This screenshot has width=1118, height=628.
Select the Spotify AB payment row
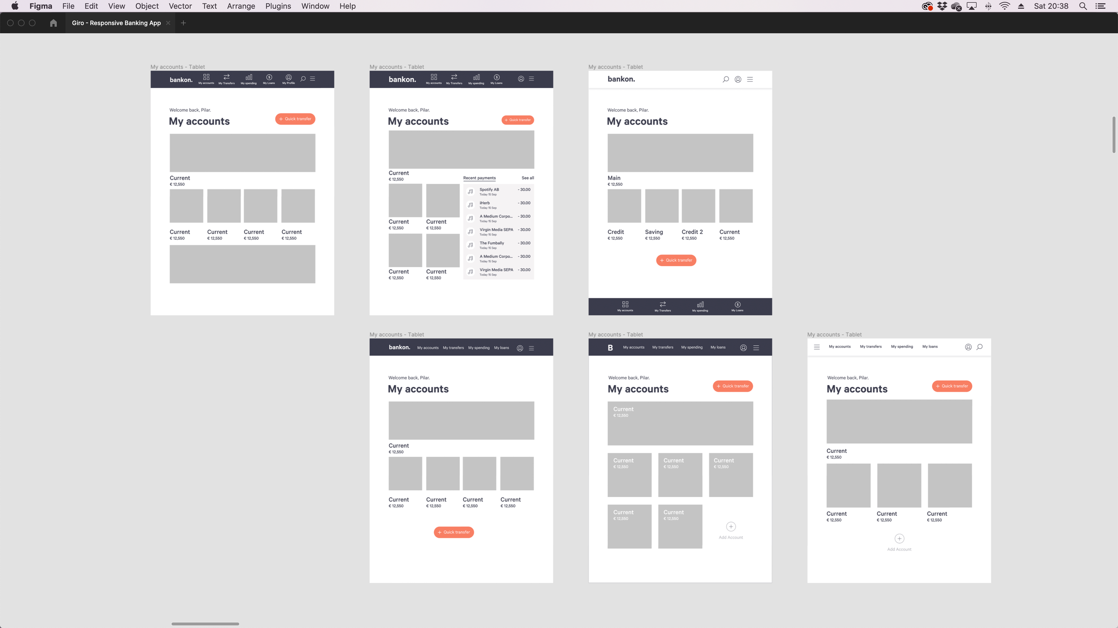pyautogui.click(x=499, y=191)
